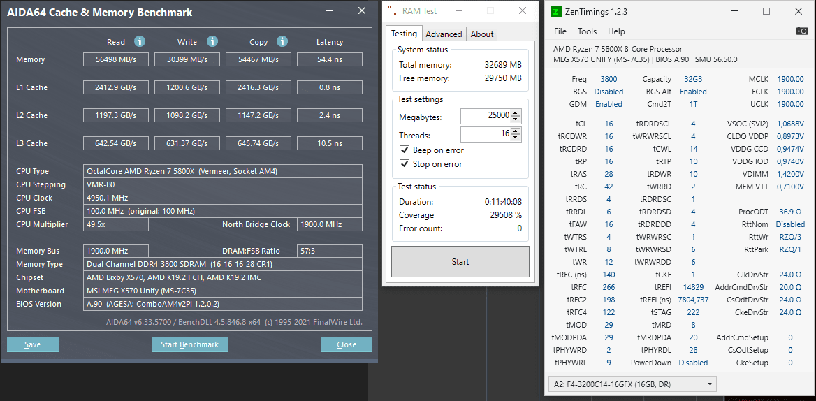Viewport: 816px width, 401px height.
Task: Click the BIOS Version A.90 AGESA field
Action: click(x=223, y=304)
